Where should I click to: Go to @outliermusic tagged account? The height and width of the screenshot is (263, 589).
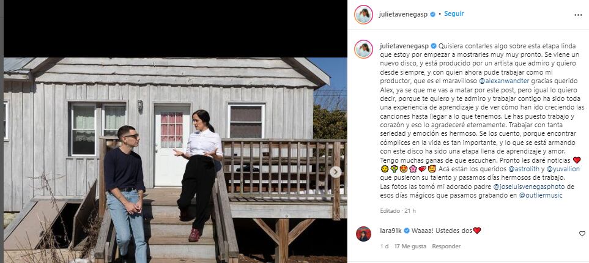(541, 196)
